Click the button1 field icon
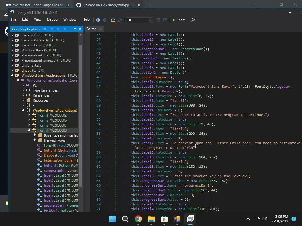 pos(39,165)
